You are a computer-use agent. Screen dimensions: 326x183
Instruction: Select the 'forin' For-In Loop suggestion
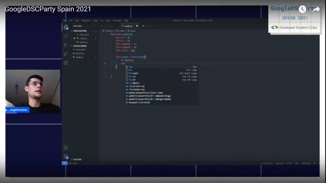(161, 76)
